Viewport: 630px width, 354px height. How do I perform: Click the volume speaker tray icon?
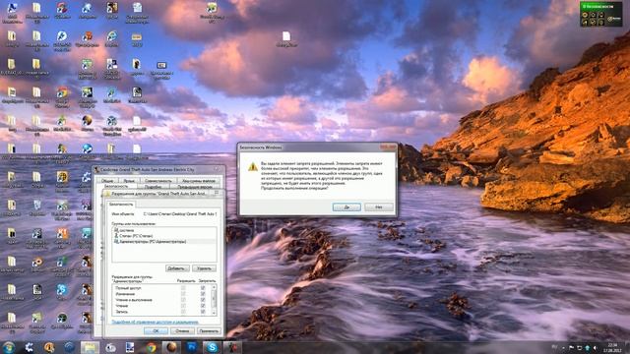pos(595,347)
